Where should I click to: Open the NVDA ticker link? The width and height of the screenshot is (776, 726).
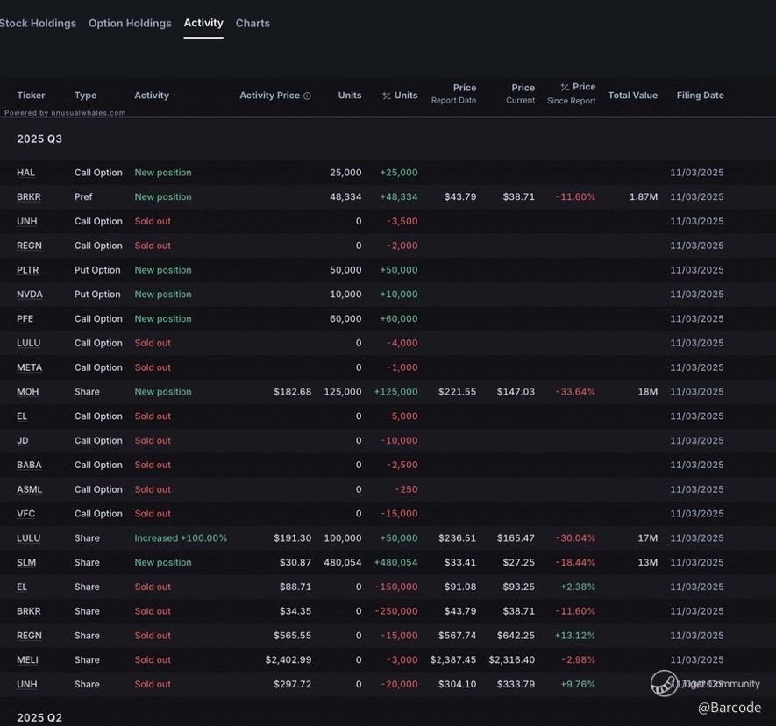pos(30,295)
